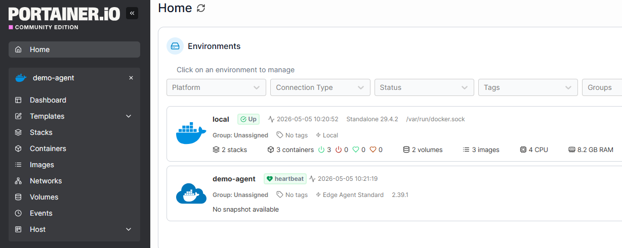This screenshot has width=622, height=248.
Task: Click the demo-agent heartbeat status badge
Action: 285,179
